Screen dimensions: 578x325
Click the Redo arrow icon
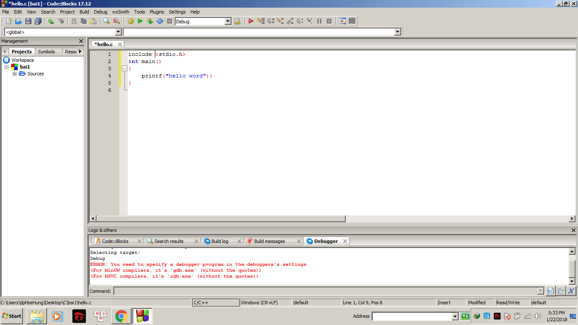coord(61,21)
